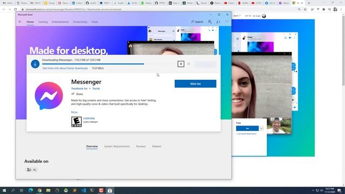Select the Overview section tab
The width and height of the screenshot is (345, 194).
(92, 146)
